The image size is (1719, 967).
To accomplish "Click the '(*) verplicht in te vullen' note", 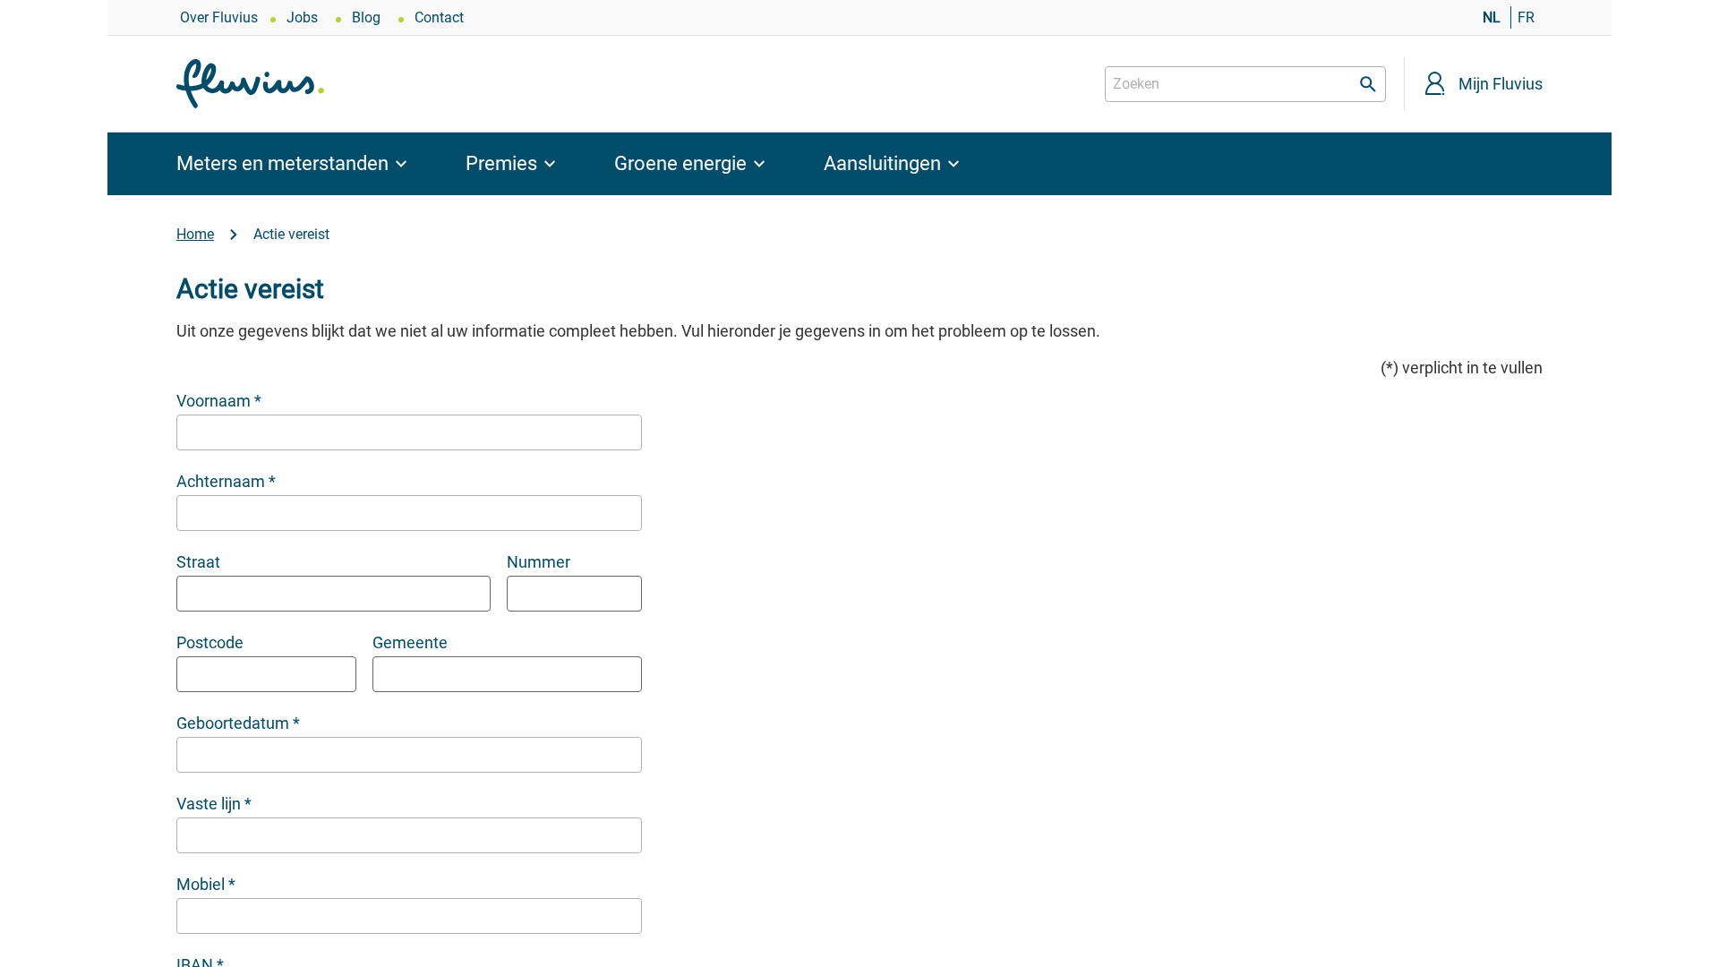I will (1461, 368).
